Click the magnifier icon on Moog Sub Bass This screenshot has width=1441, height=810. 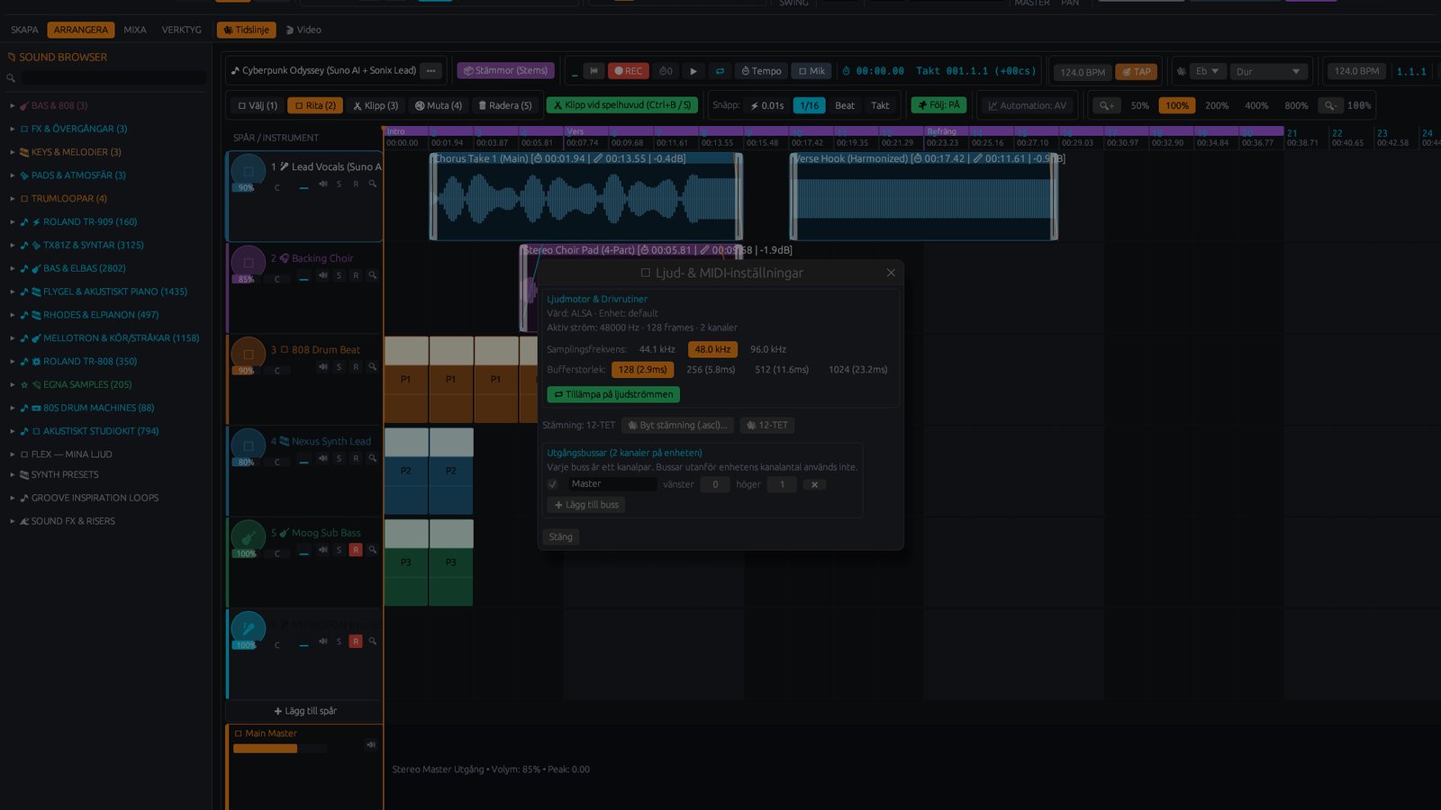pyautogui.click(x=372, y=549)
